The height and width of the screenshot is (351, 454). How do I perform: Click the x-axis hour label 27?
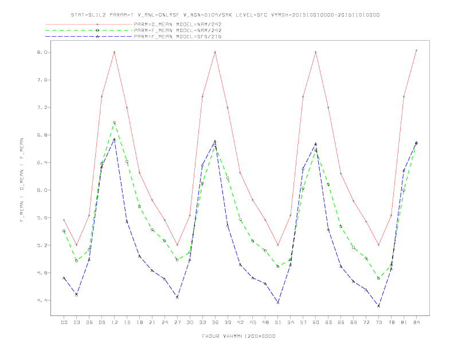pyautogui.click(x=177, y=322)
